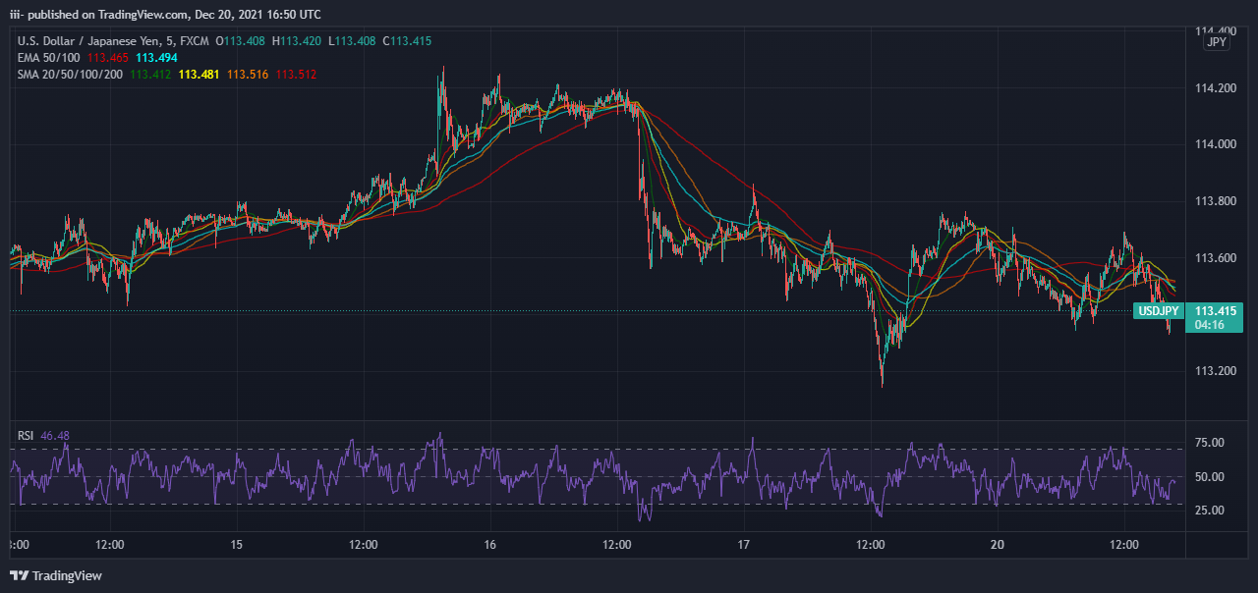Select the RSI indicator label

[x=27, y=435]
